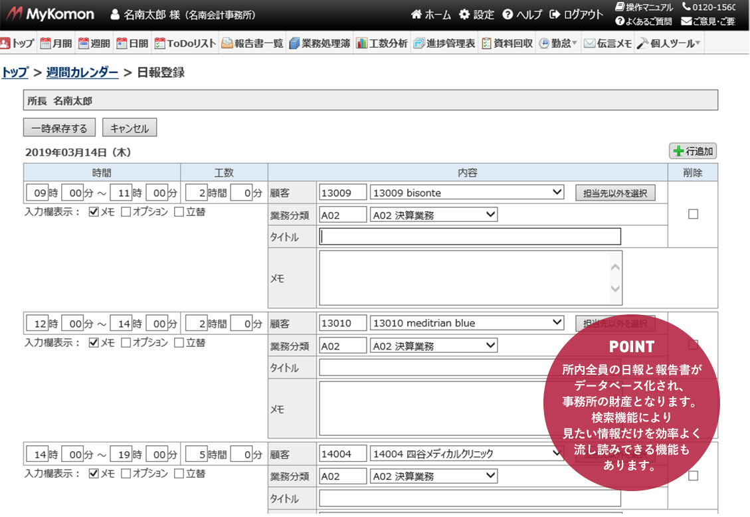
Task: Open the 工数分析 chart icon
Action: 361,43
